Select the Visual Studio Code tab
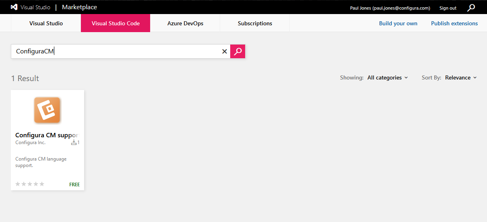Viewport: 487px width, 222px height. 116,23
